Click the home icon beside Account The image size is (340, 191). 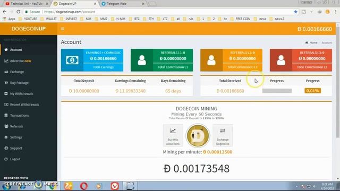[x=6, y=49]
